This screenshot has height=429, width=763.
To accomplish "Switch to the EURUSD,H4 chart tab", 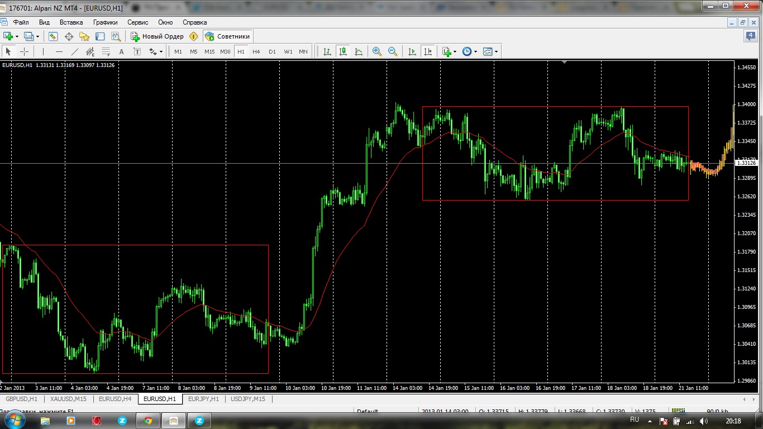I will tap(115, 399).
